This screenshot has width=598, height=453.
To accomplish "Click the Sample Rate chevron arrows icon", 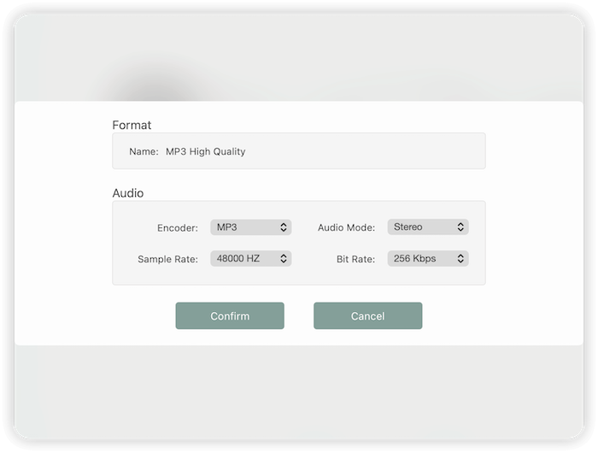I will 284,258.
